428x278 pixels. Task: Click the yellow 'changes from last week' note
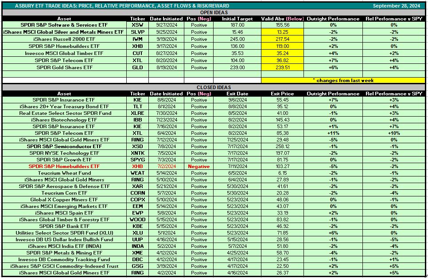343,80
